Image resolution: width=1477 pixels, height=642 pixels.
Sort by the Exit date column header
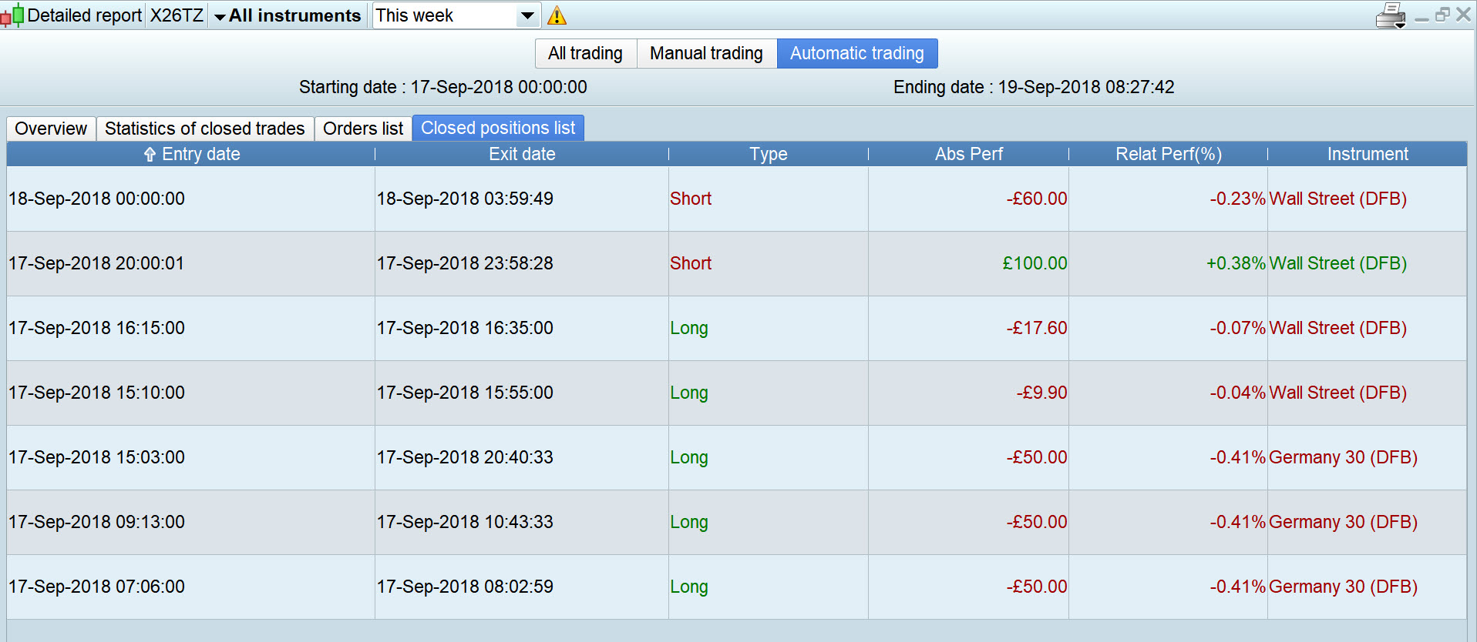(522, 154)
